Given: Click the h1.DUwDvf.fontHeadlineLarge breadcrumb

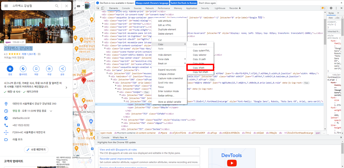Looking at the screenshot, I should point(299,133).
